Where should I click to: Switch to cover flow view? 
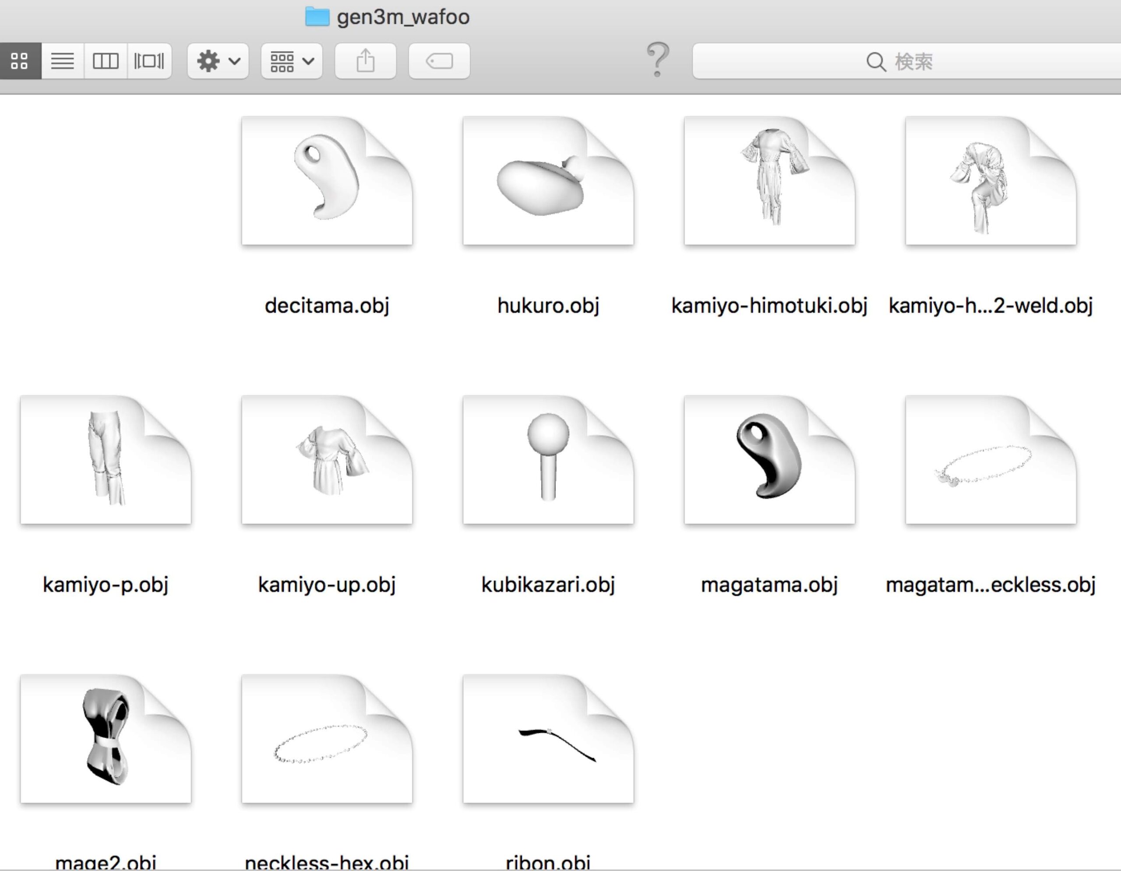click(149, 61)
